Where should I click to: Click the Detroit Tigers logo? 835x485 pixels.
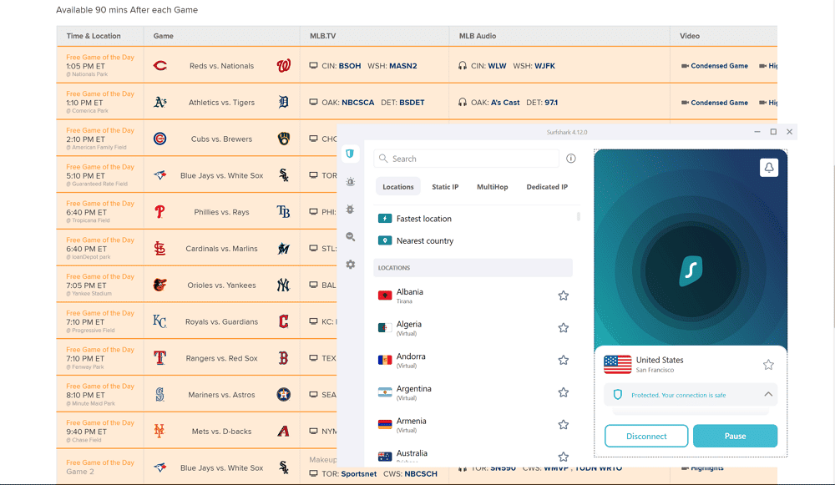(283, 102)
